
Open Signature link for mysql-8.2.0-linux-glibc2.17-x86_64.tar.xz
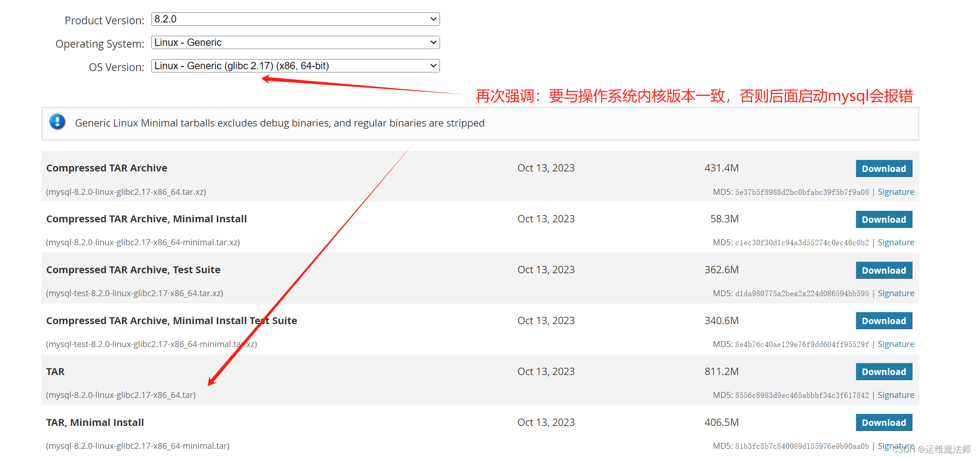pyautogui.click(x=896, y=192)
